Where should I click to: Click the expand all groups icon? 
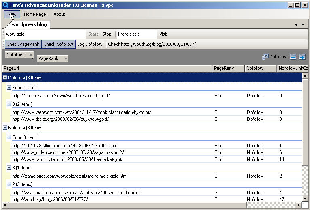[x=302, y=57]
